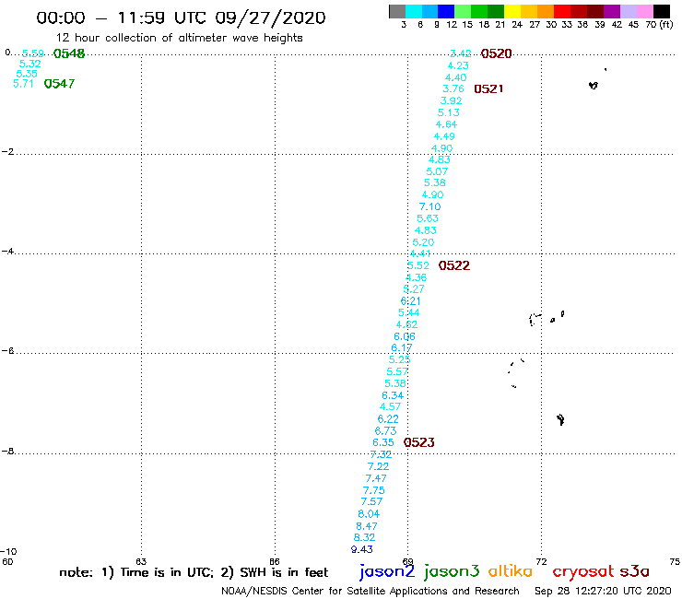Click wave height value 3.42
This screenshot has width=682, height=599.
click(461, 53)
